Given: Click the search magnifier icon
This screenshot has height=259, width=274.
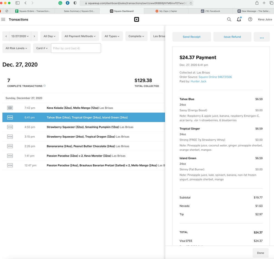Looking at the screenshot, I should point(229,19).
